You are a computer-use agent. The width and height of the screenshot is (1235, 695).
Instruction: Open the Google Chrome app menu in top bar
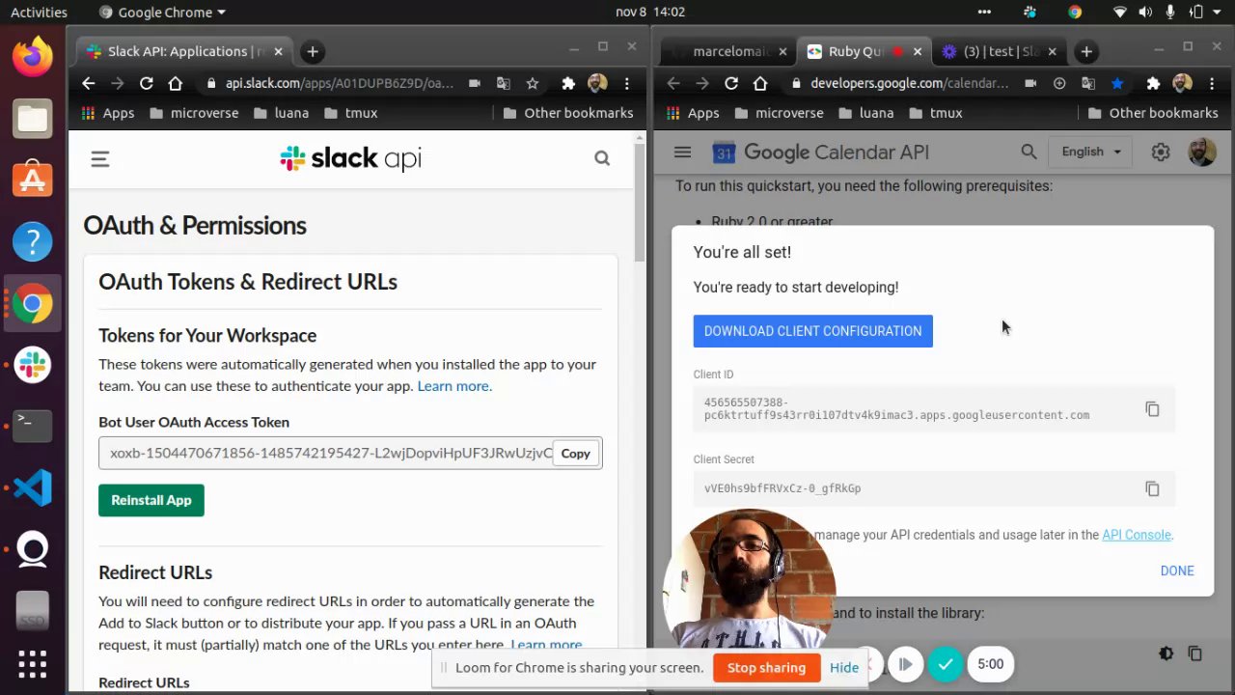(162, 13)
